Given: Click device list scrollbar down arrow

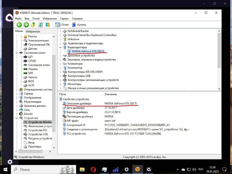Looking at the screenshot, I should (x=219, y=89).
